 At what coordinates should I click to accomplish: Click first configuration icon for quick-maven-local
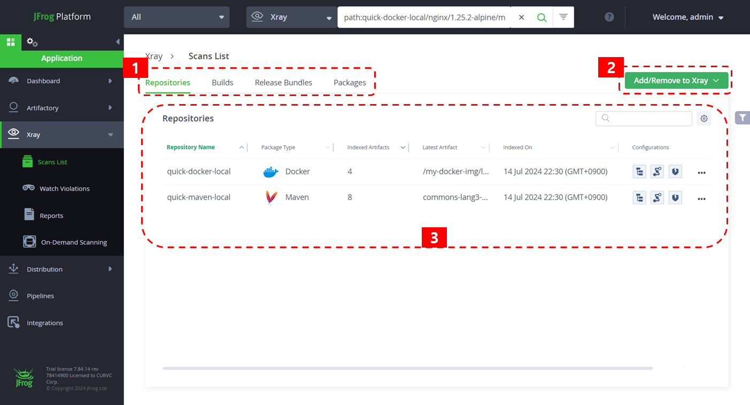[x=639, y=197]
